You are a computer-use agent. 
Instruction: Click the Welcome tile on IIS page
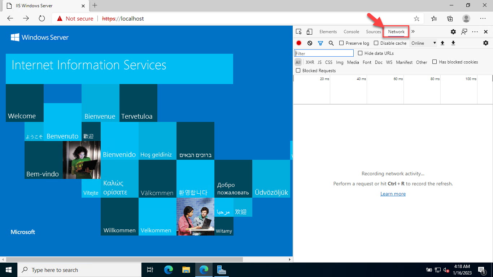[25, 103]
